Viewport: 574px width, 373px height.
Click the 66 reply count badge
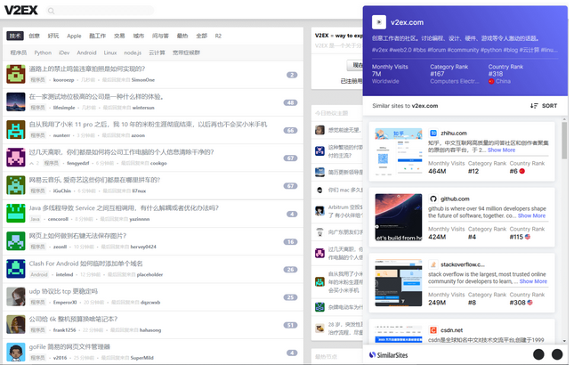click(x=290, y=131)
